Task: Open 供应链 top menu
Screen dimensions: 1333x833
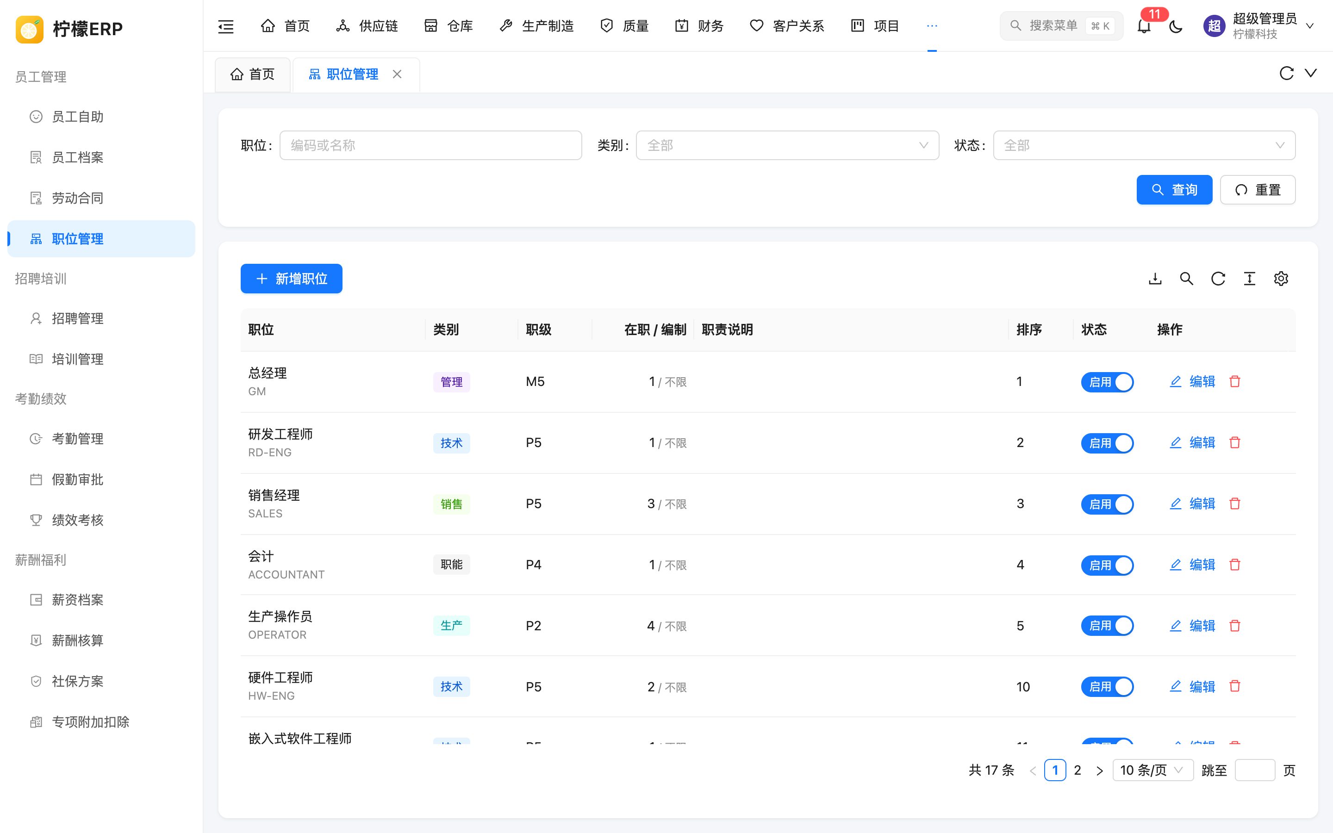Action: [367, 26]
